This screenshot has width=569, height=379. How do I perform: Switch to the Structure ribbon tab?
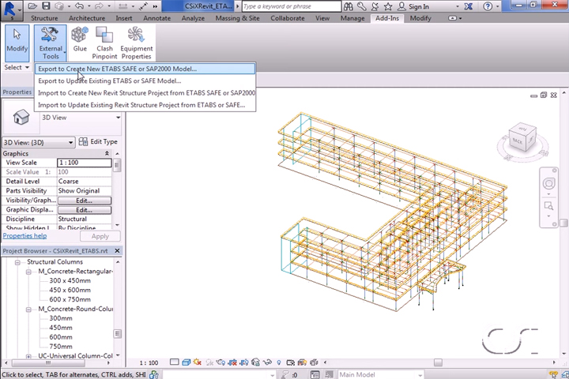[44, 18]
